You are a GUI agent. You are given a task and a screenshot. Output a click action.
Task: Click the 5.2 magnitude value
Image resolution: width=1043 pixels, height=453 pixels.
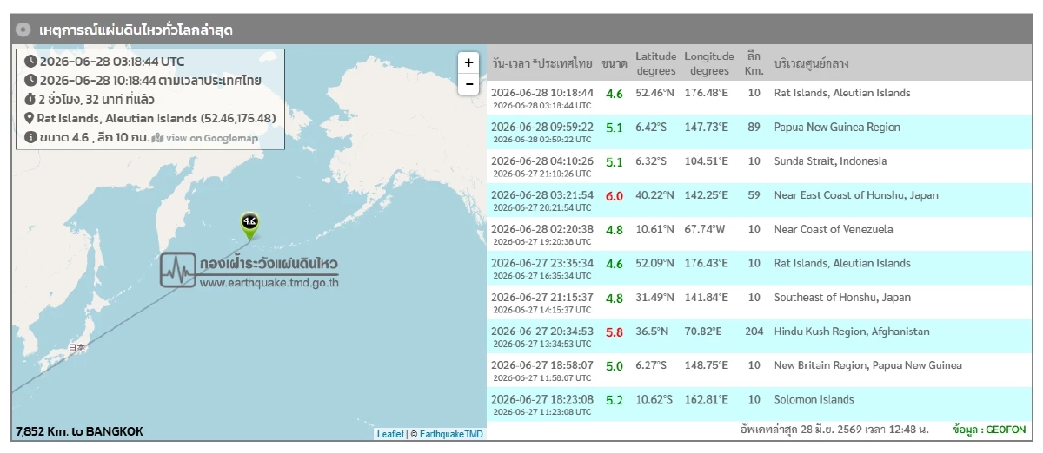point(615,400)
